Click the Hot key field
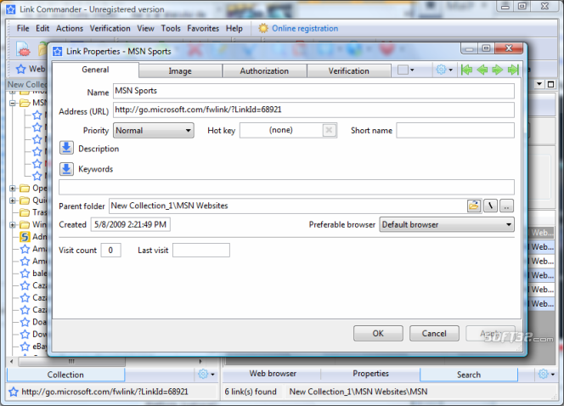The image size is (564, 406). (281, 130)
